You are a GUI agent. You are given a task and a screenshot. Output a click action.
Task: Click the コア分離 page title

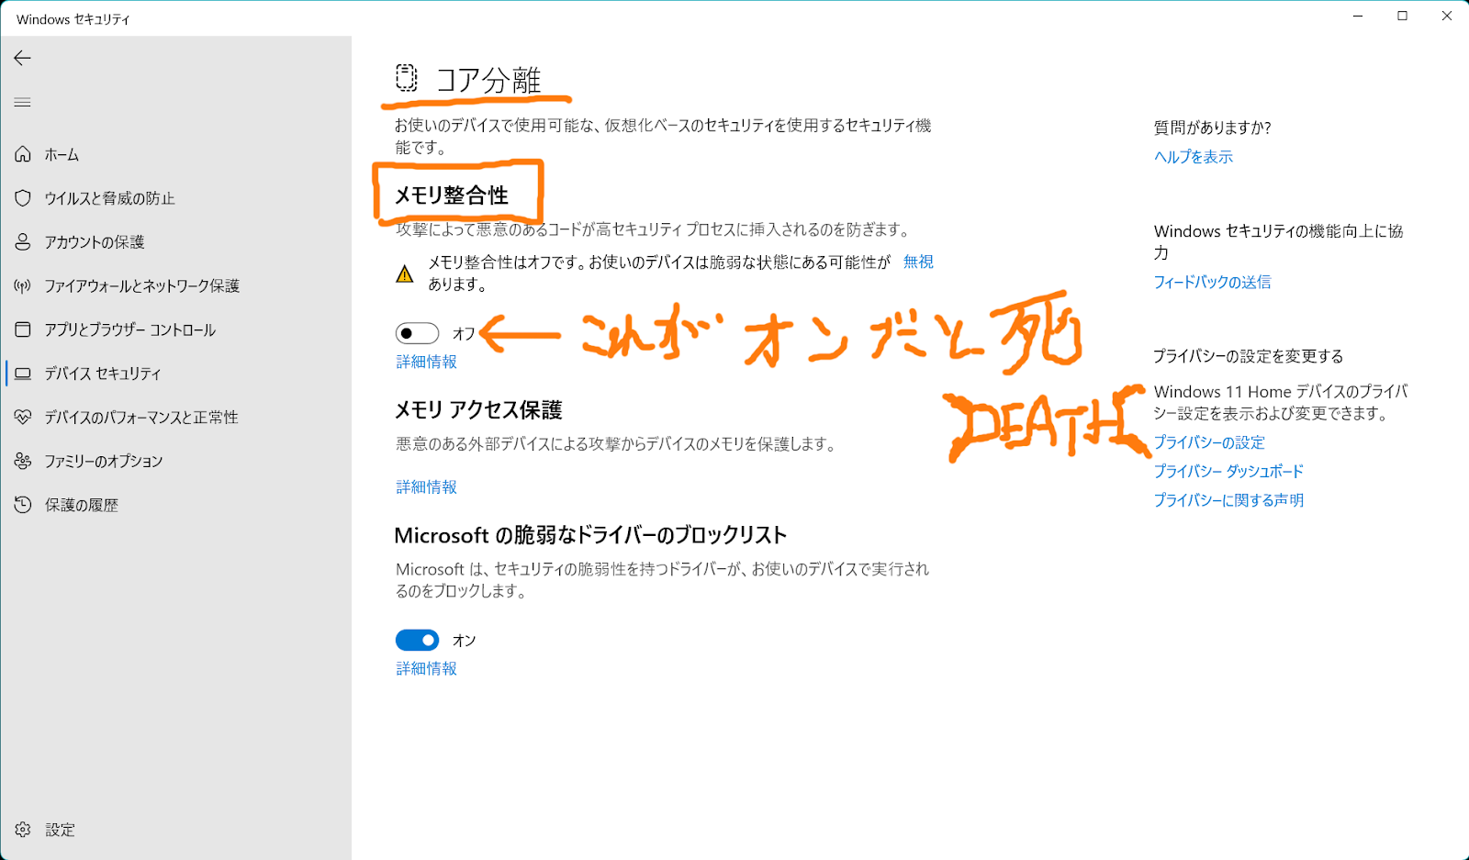pos(488,81)
